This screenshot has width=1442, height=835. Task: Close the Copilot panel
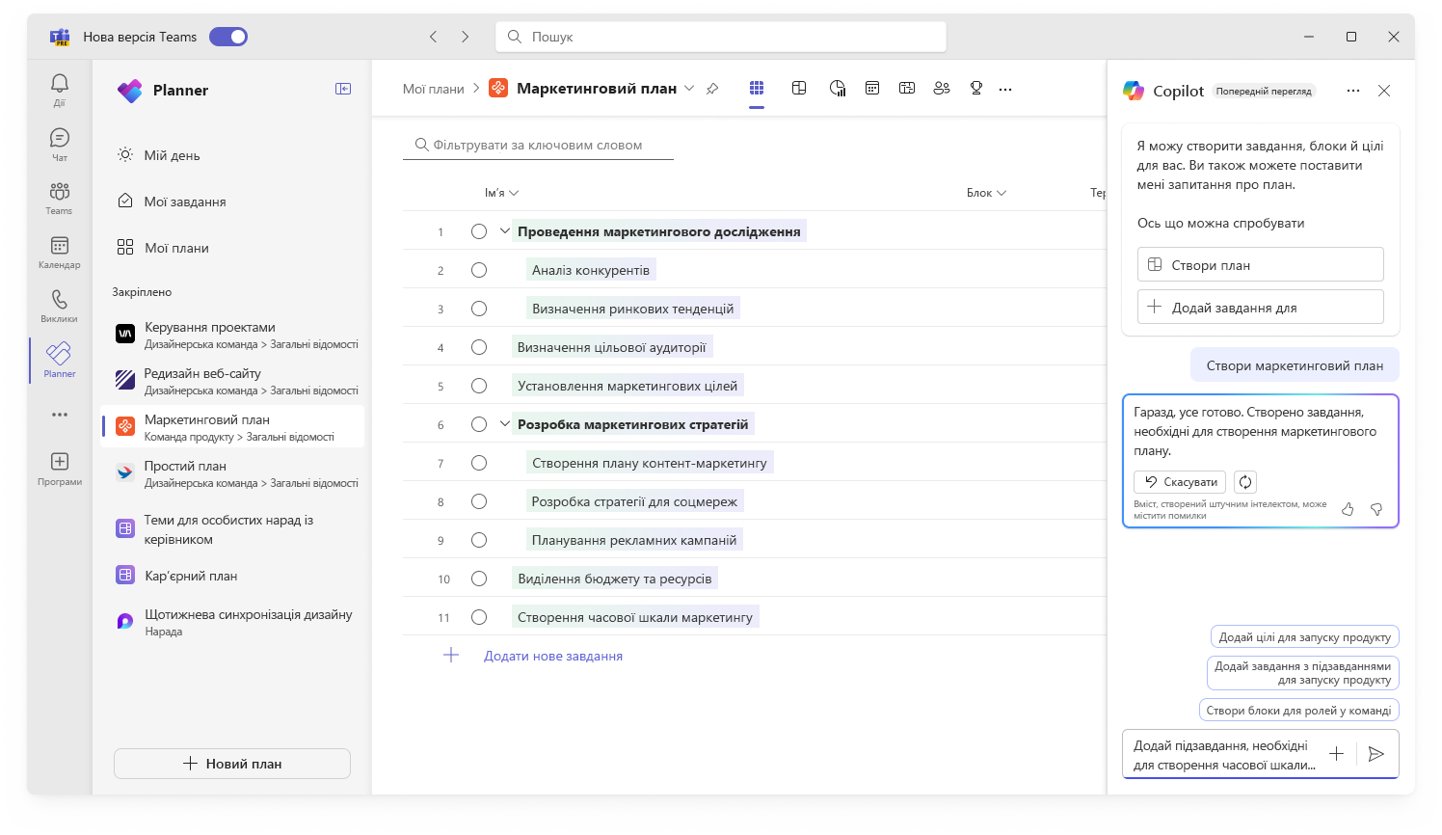1384,91
